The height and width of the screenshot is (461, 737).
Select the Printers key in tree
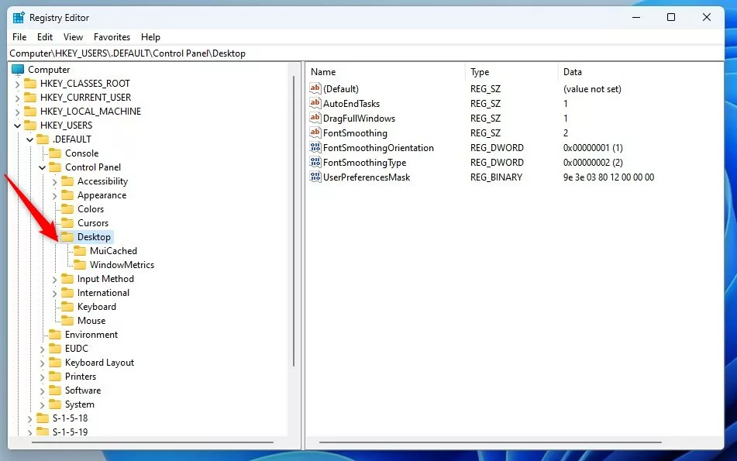point(81,377)
